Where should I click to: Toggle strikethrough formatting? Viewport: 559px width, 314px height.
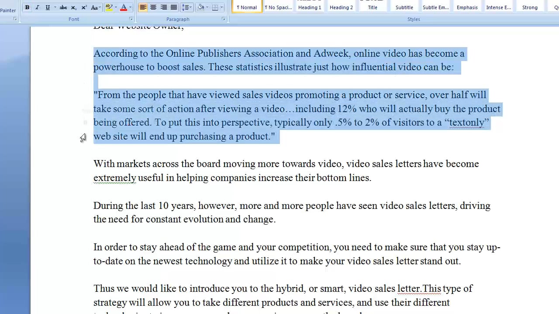[63, 7]
